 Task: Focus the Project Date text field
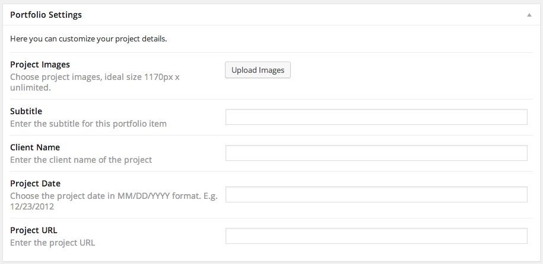pyautogui.click(x=376, y=194)
